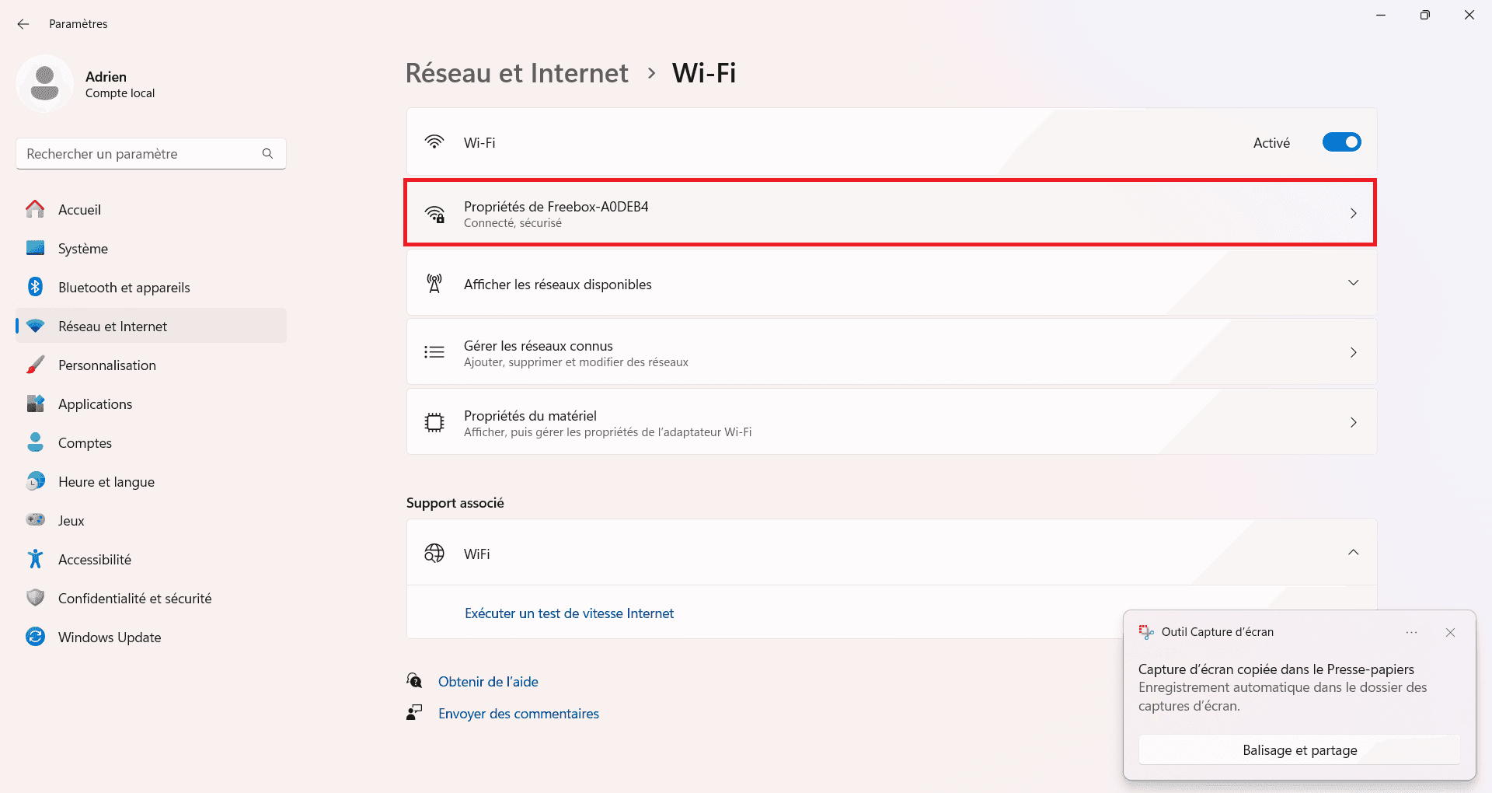This screenshot has height=793, width=1492.
Task: Click the Personnalisation paintbrush icon
Action: [x=35, y=365]
